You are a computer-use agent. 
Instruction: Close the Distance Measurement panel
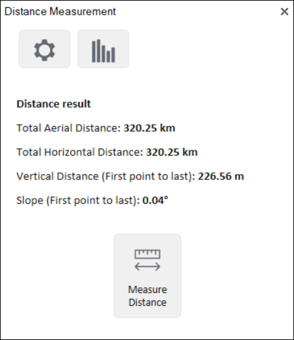coord(284,12)
